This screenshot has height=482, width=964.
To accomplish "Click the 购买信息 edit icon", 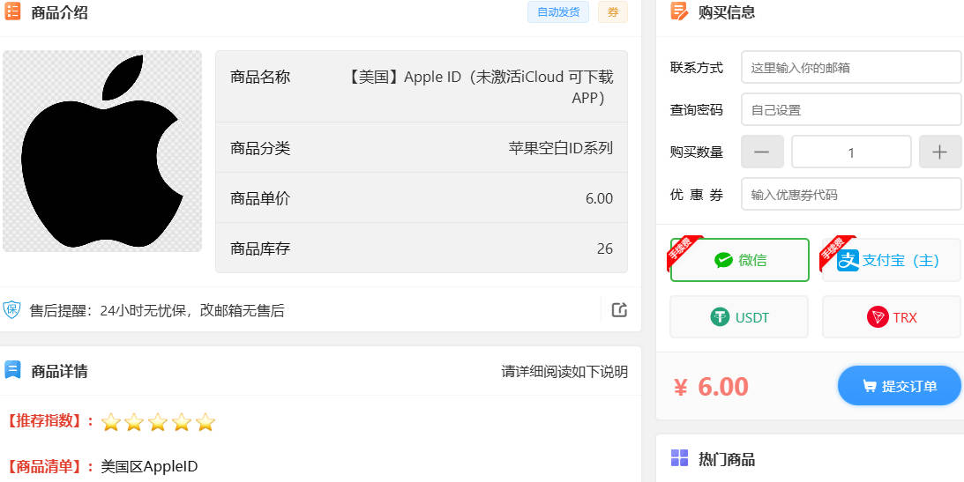I will [679, 11].
